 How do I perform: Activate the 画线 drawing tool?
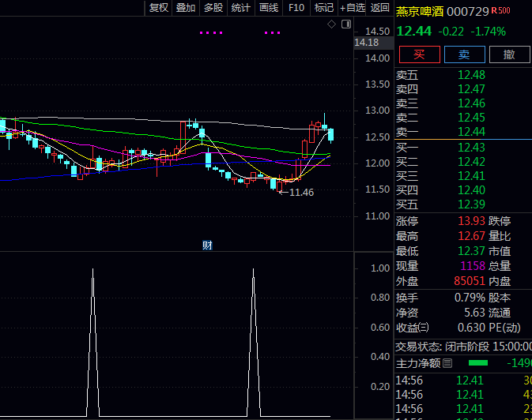[x=269, y=8]
